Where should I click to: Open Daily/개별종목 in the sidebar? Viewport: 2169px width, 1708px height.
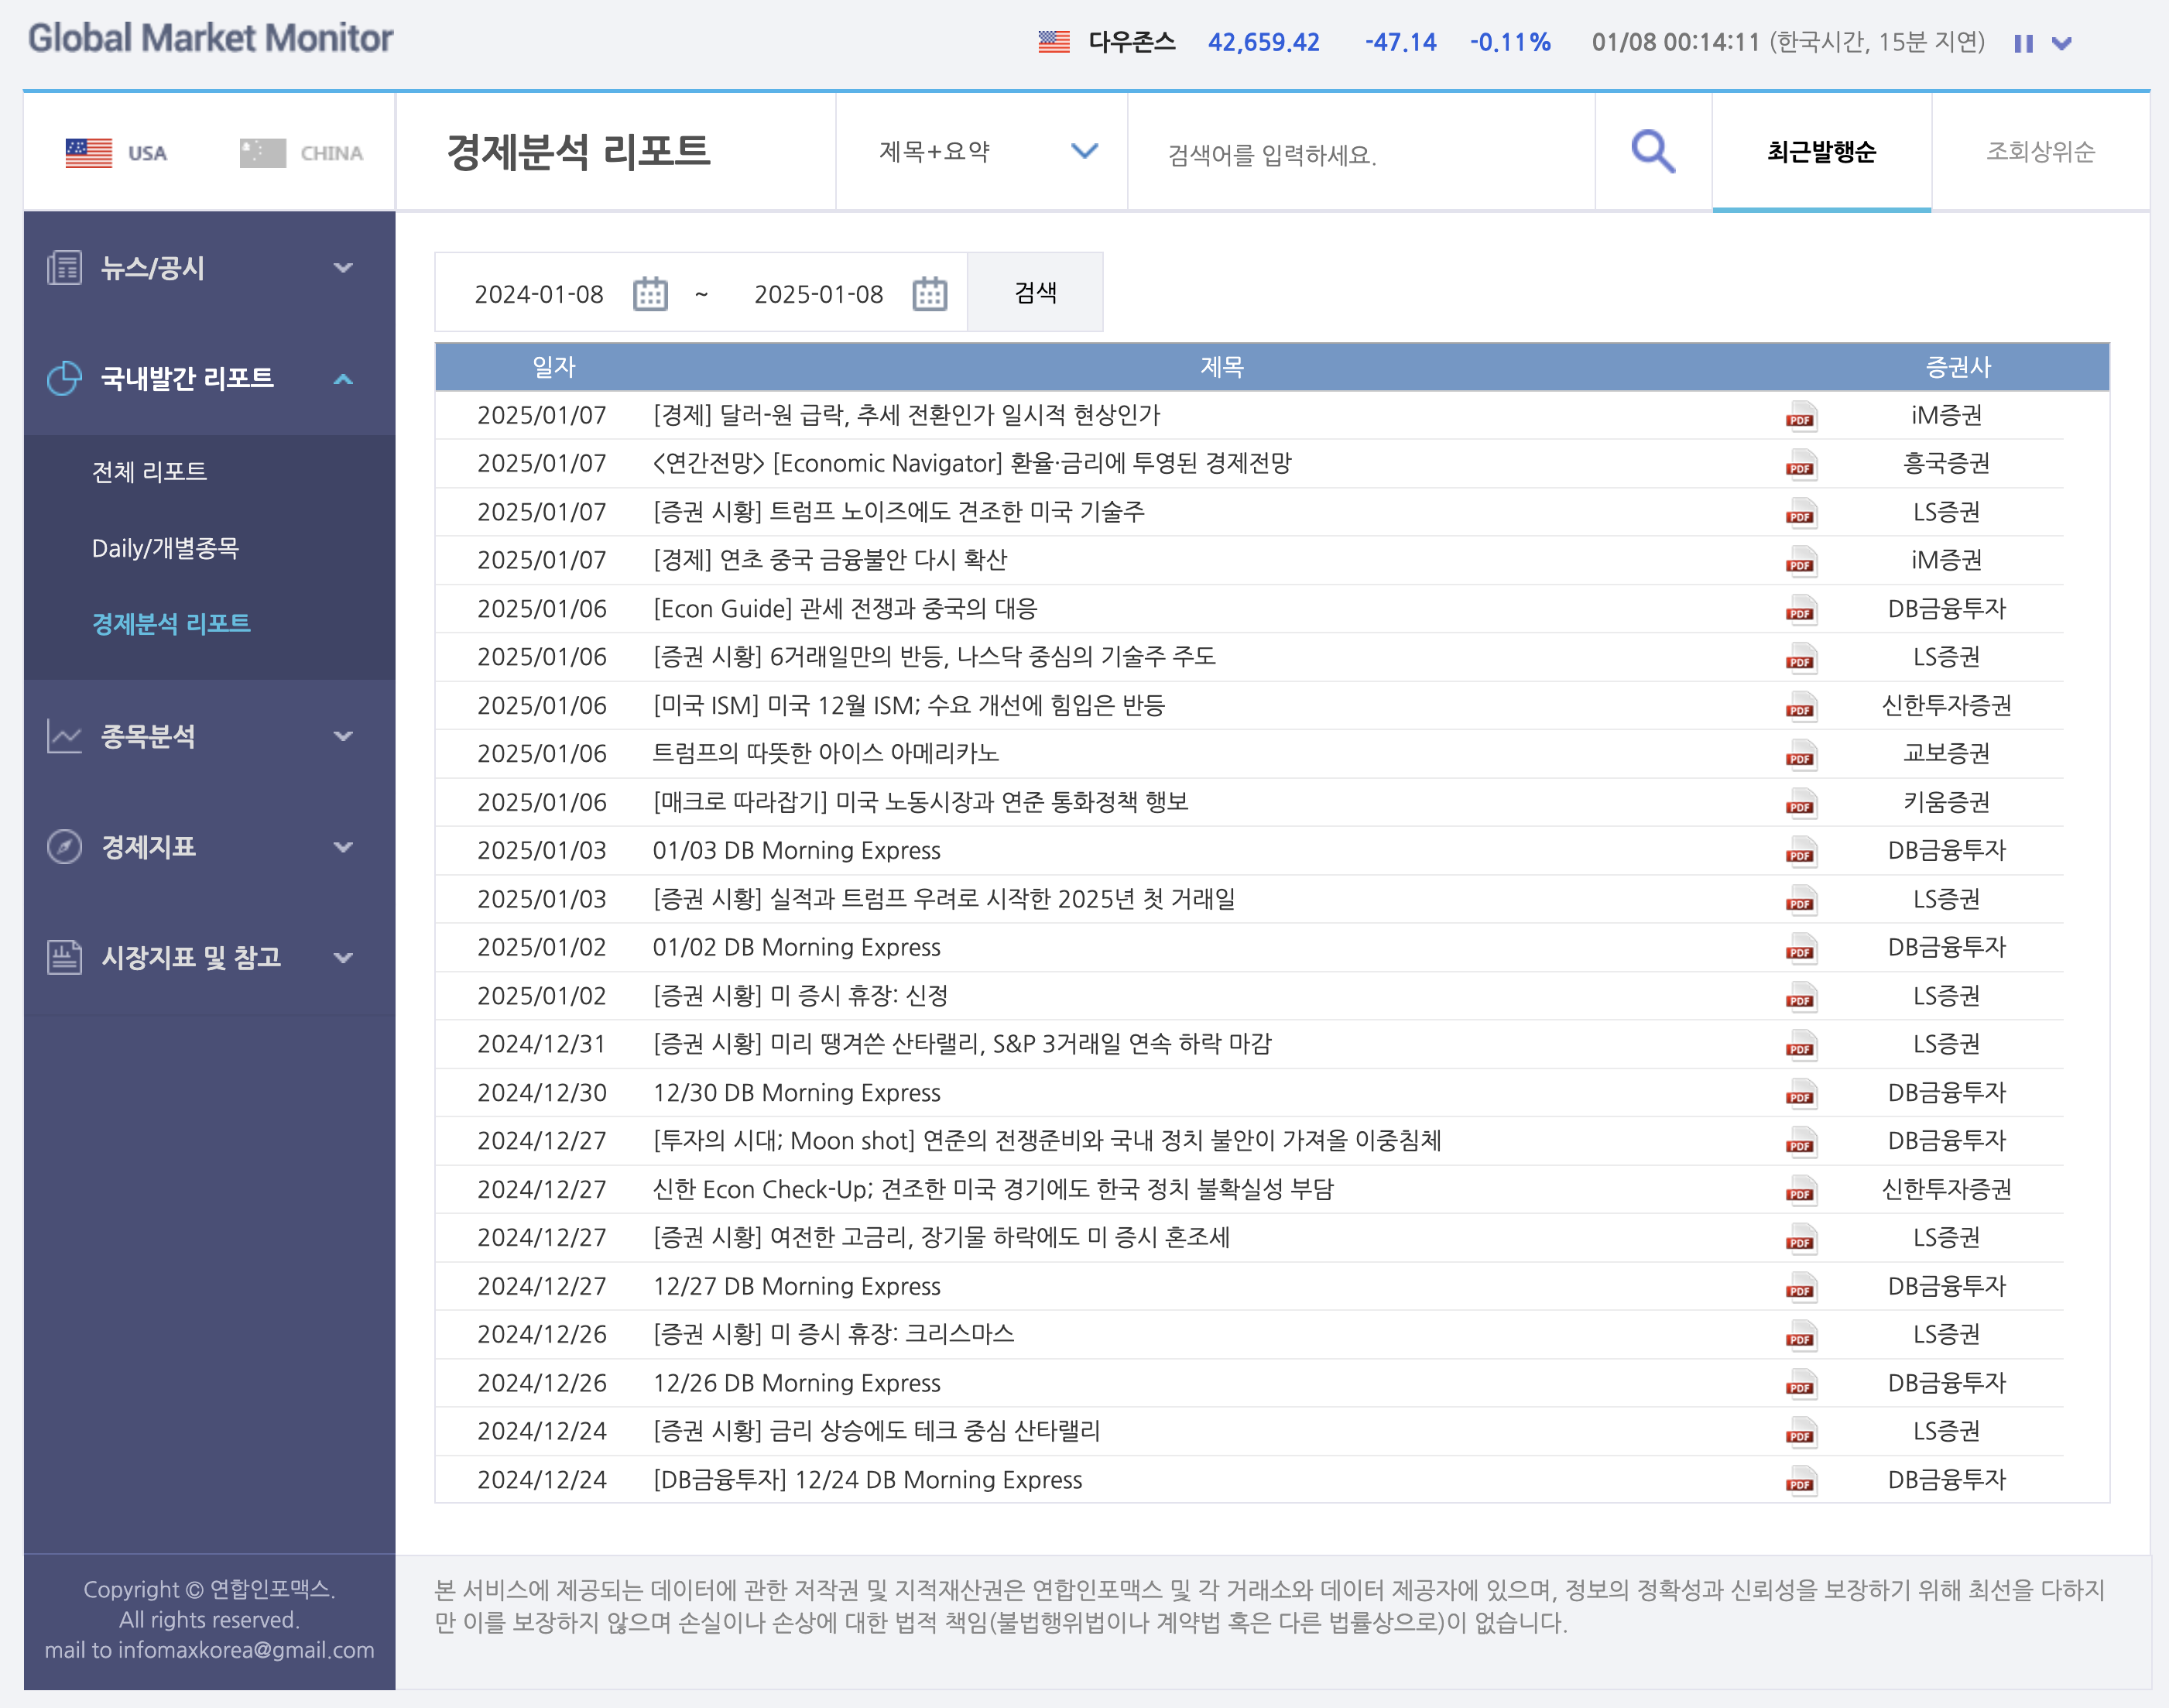click(166, 548)
